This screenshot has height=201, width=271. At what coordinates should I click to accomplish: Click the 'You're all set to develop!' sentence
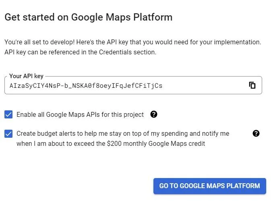(x=39, y=42)
